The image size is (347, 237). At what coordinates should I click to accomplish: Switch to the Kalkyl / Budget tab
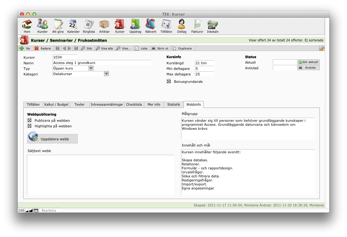point(56,104)
